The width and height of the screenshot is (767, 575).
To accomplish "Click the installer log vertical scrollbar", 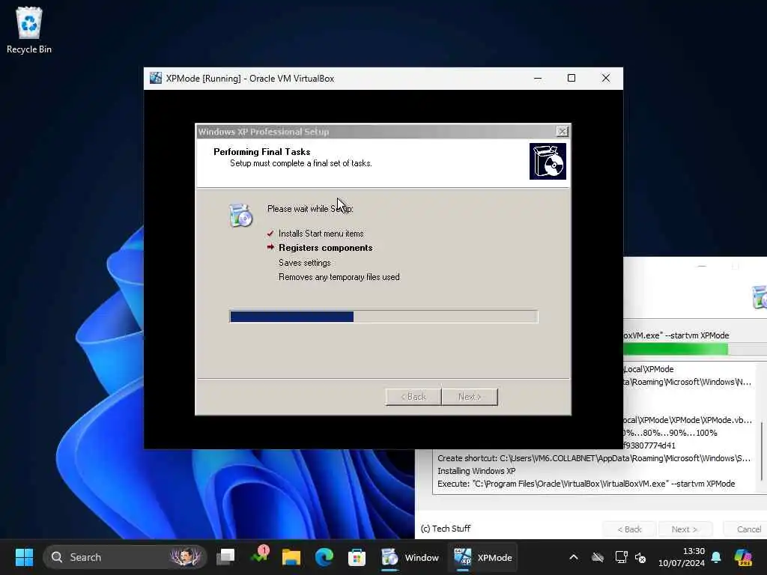I will [x=762, y=450].
